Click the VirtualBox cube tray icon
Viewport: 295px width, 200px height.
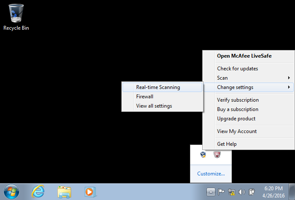coord(203,155)
